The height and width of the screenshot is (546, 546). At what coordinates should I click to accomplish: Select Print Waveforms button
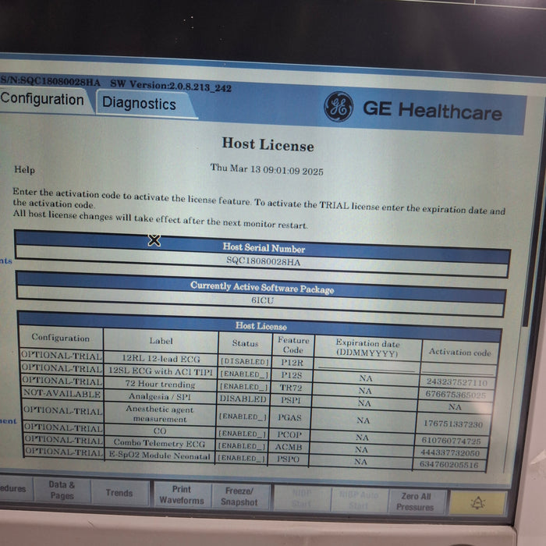click(182, 495)
